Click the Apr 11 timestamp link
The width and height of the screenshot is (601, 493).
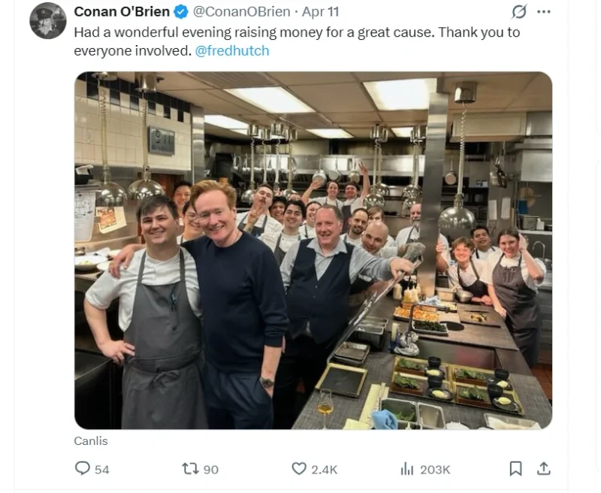(319, 11)
